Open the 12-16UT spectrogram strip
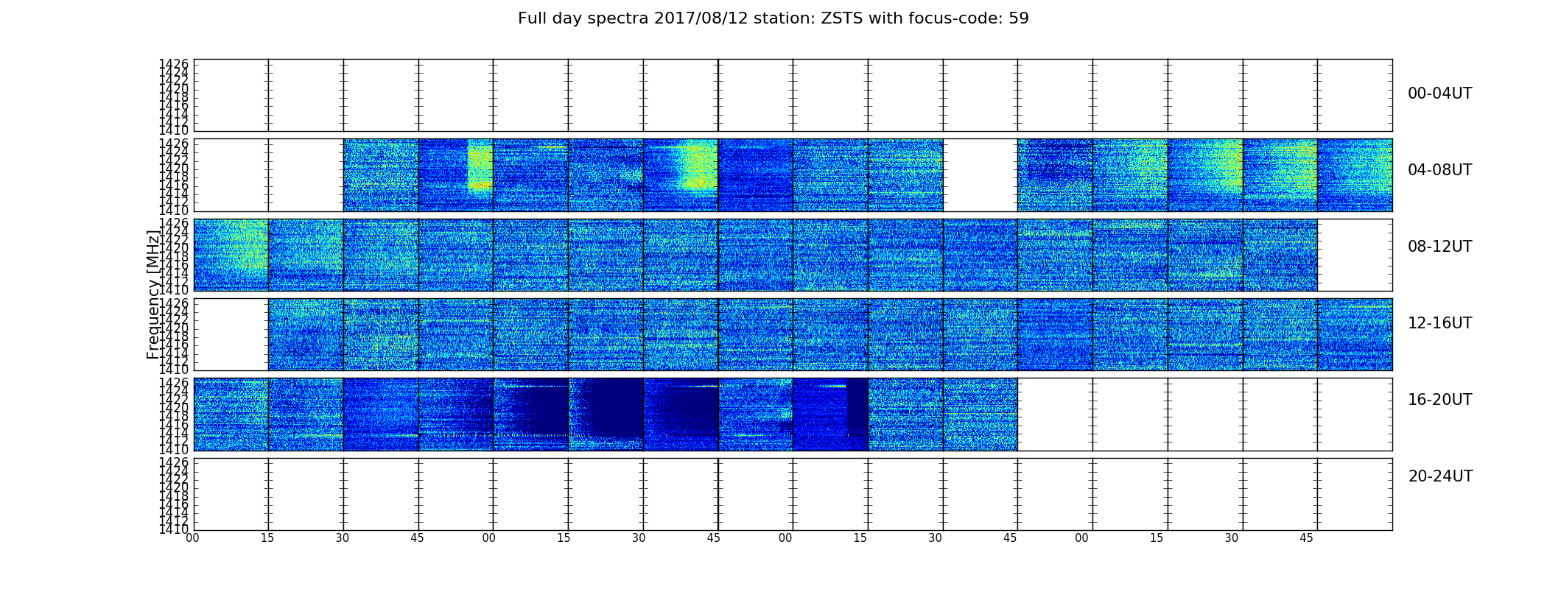This screenshot has width=1547, height=589. tap(793, 334)
